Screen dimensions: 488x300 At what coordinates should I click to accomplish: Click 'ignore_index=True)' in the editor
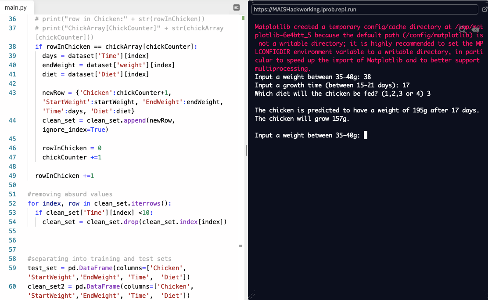pos(75,130)
